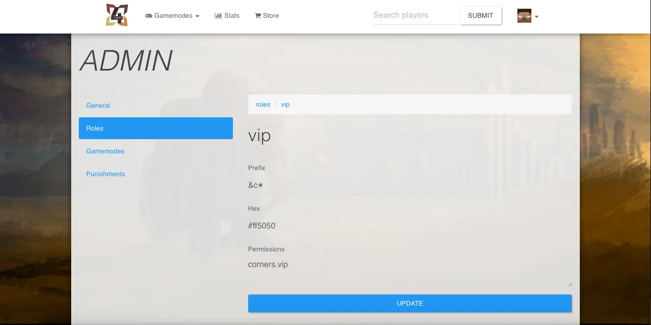Image resolution: width=651 pixels, height=325 pixels.
Task: Click the roles breadcrumb link
Action: (x=263, y=105)
